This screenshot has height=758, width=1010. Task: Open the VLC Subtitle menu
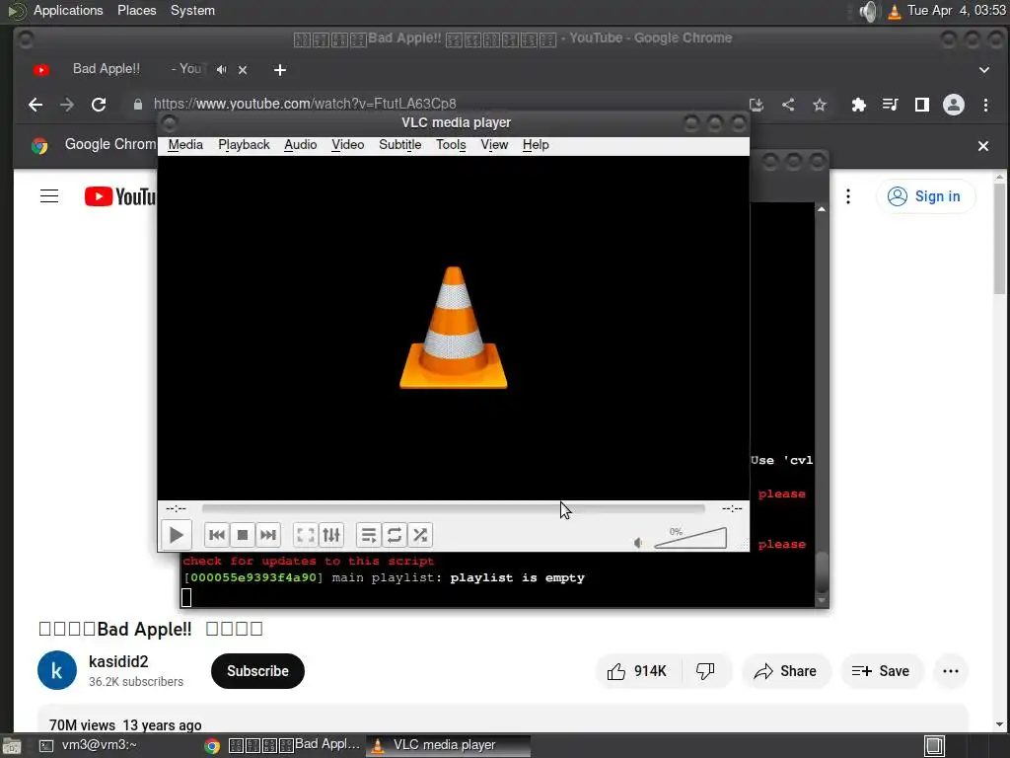400,145
